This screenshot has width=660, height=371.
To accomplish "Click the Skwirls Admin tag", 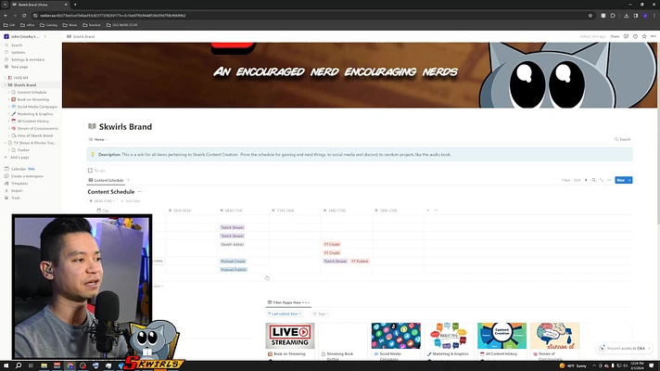I will point(233,244).
